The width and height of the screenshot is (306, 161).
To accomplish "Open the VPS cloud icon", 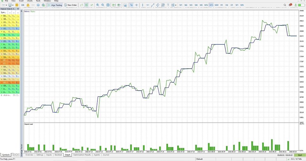I will point(38,5).
